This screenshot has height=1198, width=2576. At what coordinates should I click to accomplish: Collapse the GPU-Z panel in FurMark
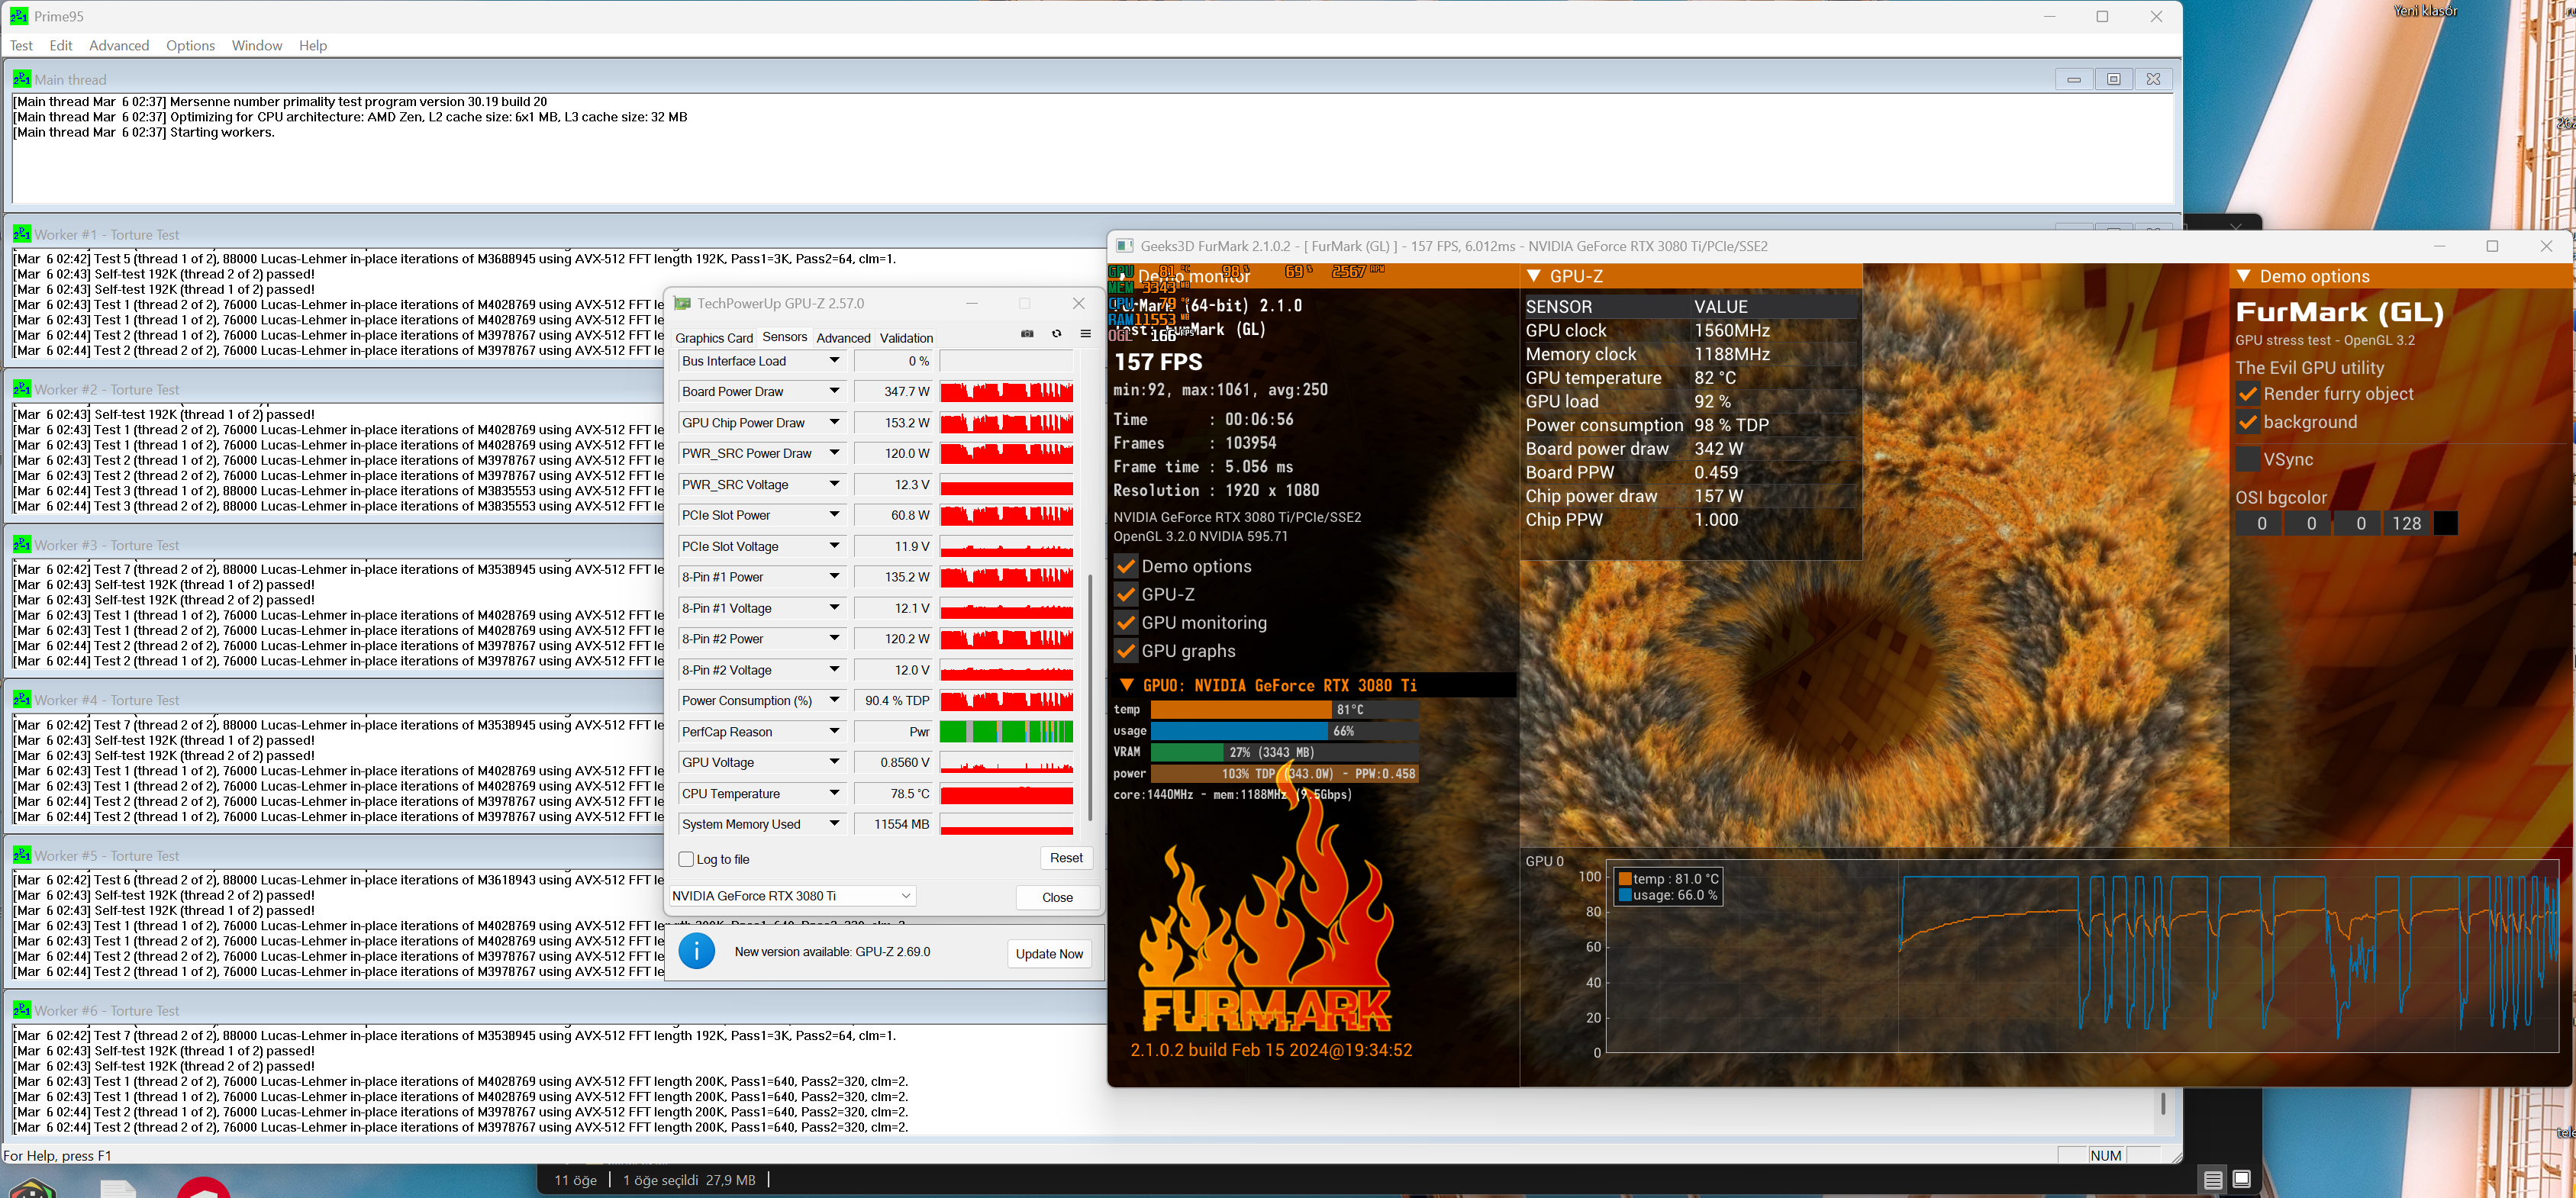[1533, 276]
